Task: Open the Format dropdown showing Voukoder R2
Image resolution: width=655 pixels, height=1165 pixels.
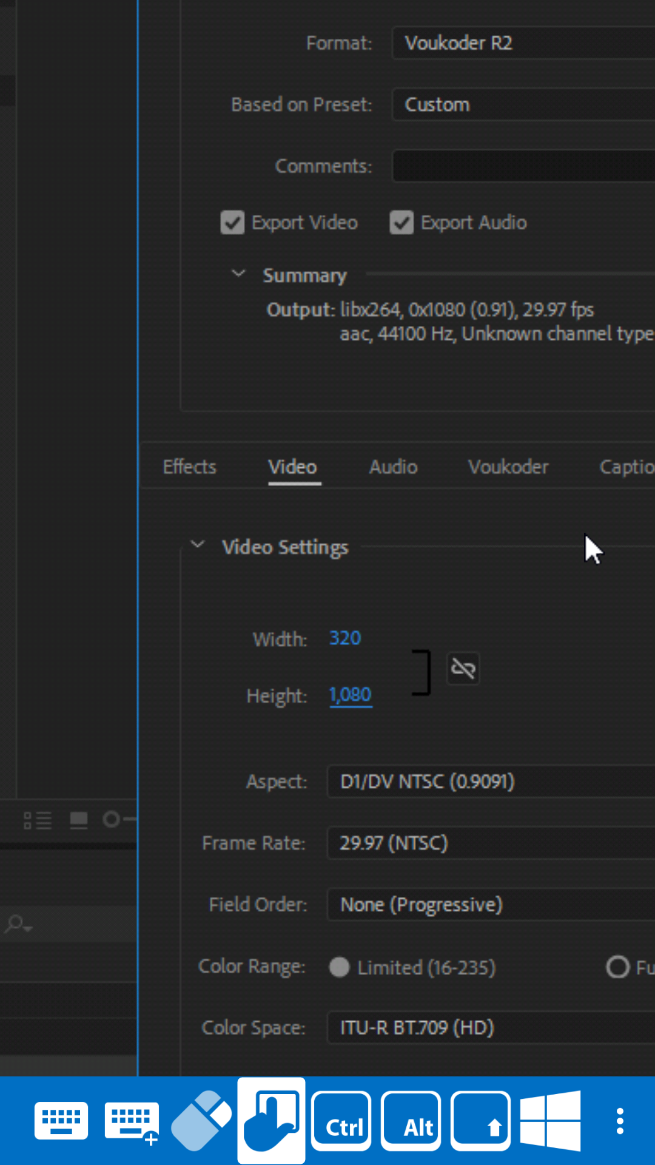Action: point(522,43)
